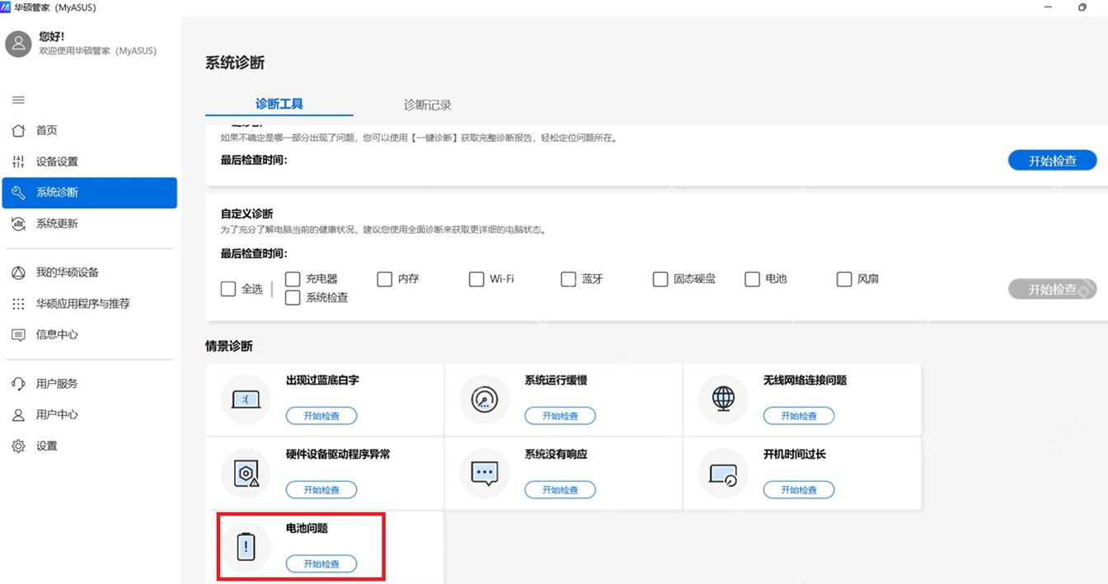Click the blue 开始检查 one-click diagnosis button
The image size is (1108, 584).
[x=1053, y=161]
